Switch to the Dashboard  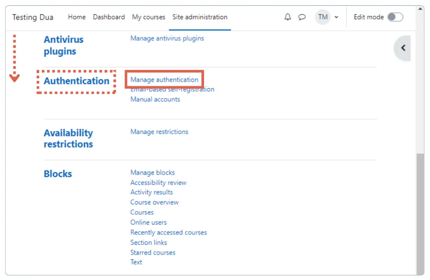[x=109, y=17]
